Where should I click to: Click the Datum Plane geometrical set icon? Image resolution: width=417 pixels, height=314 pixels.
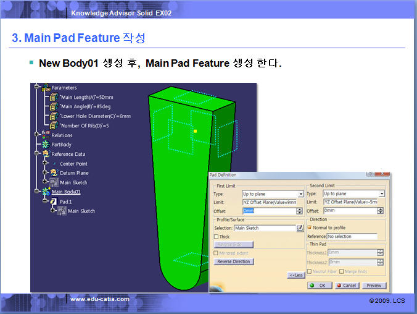pyautogui.click(x=54, y=173)
